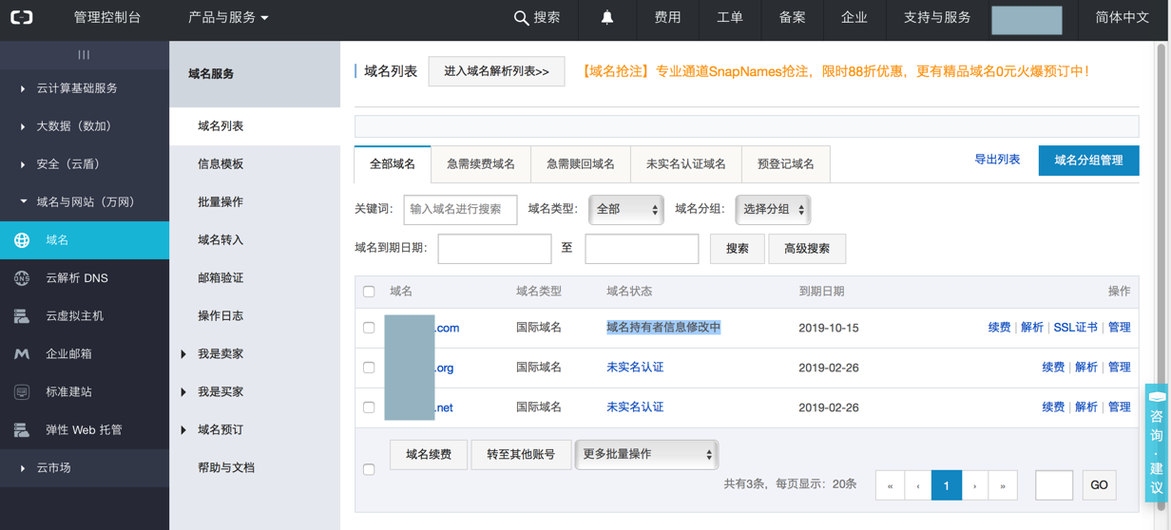Viewport: 1171px width, 530px height.
Task: Open the 产品与服务 top menu
Action: 228,18
